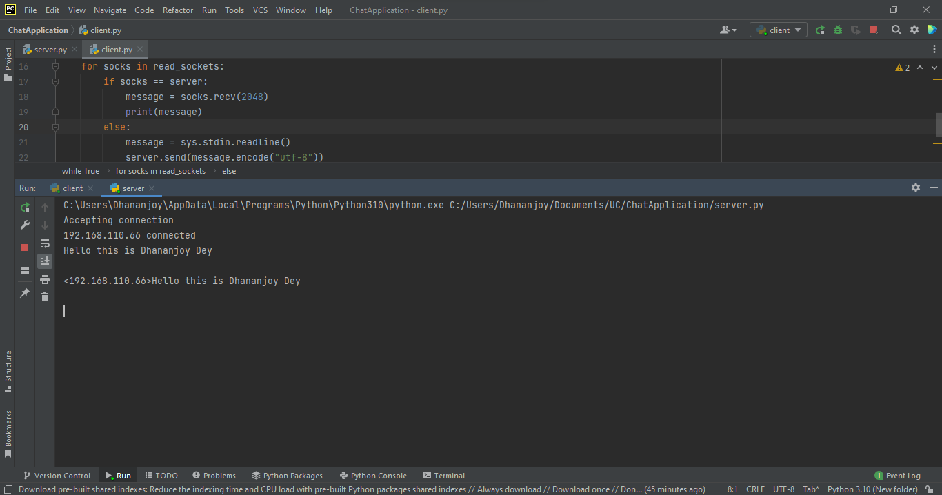Open the Window menu
The width and height of the screenshot is (942, 495).
[290, 10]
